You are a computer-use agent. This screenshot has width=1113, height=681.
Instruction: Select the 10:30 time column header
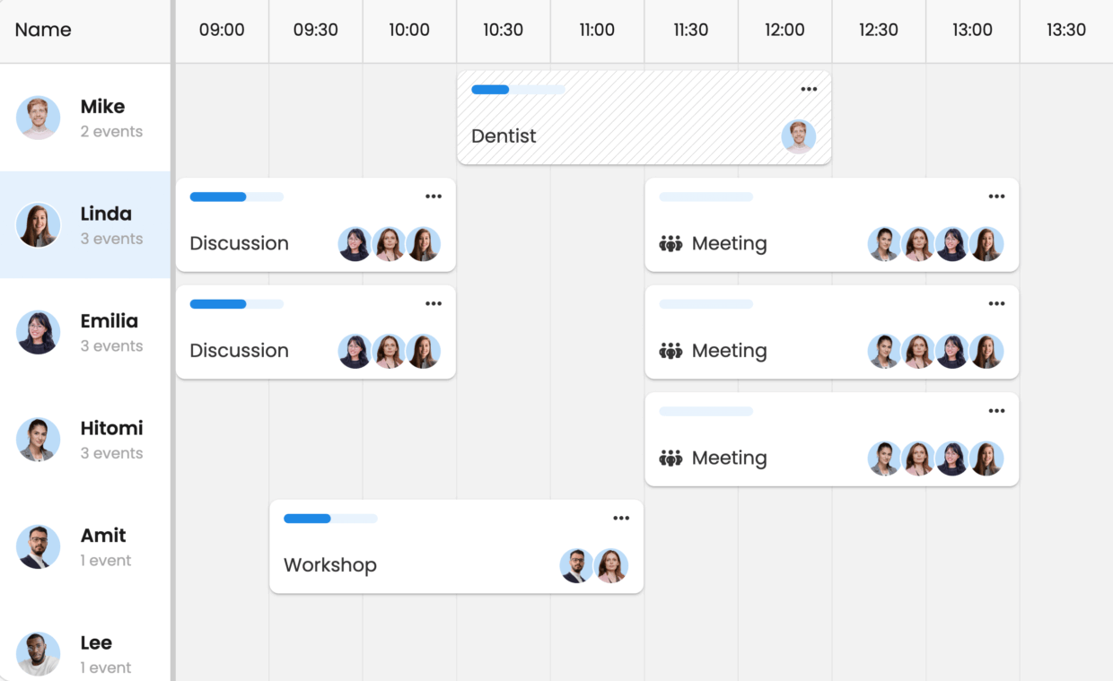pos(503,30)
